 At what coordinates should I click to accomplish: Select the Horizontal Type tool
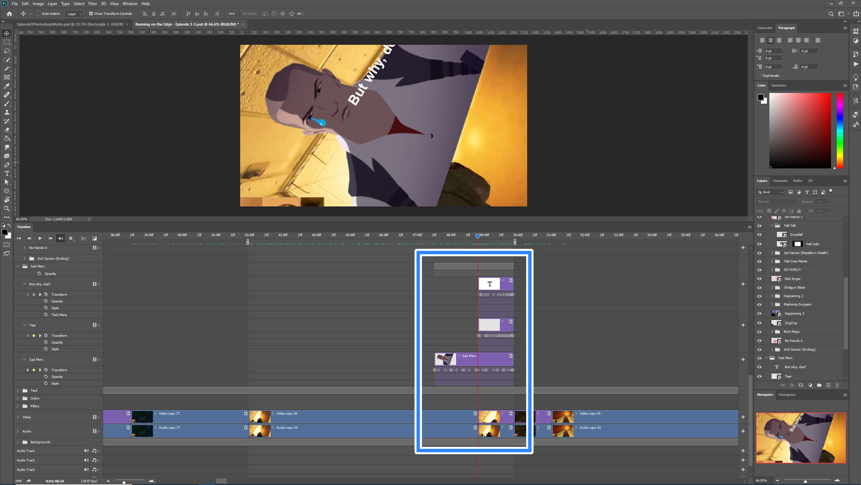pyautogui.click(x=7, y=173)
